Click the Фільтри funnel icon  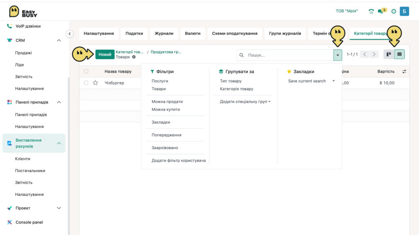(x=152, y=71)
